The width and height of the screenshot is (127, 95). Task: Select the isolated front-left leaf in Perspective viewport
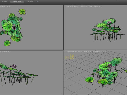click(x=90, y=80)
